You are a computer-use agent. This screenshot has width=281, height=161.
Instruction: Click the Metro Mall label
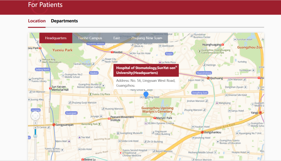[x=61, y=141]
